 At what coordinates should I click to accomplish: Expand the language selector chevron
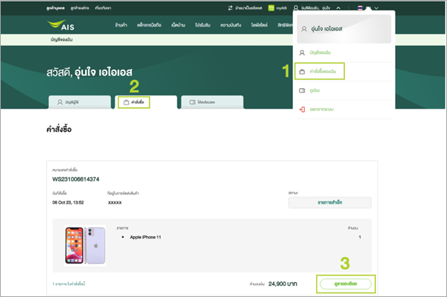[376, 8]
